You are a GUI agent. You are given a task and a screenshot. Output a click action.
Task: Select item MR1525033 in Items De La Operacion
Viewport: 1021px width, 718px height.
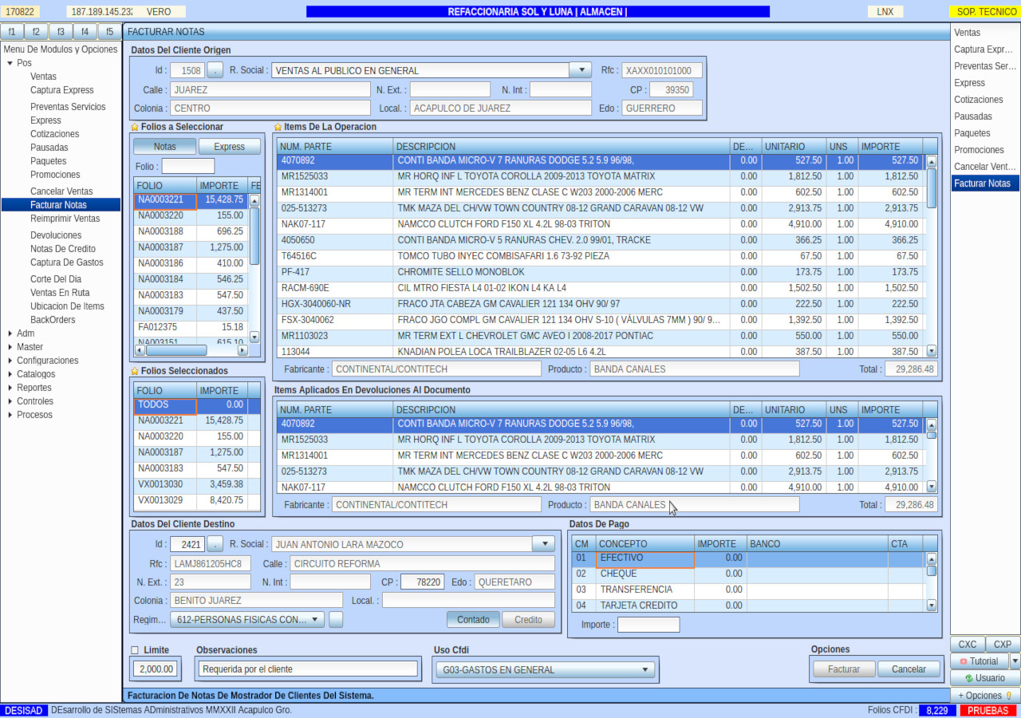(601, 176)
